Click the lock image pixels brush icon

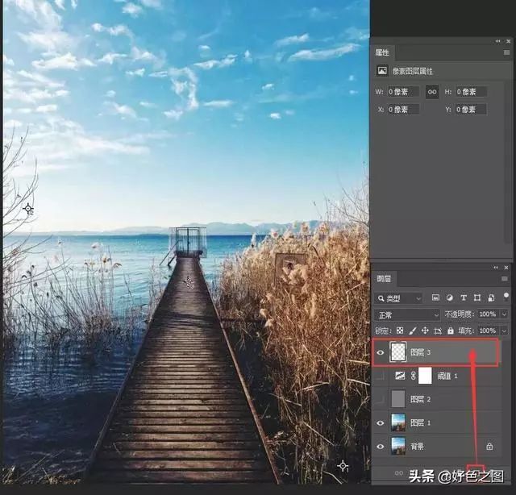tap(412, 331)
